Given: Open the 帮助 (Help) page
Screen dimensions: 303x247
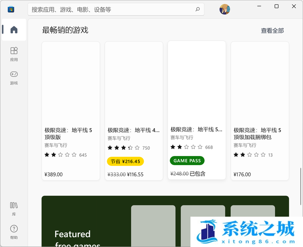Looking at the screenshot, I should 14,232.
